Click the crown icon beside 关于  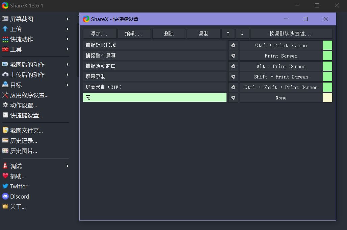pyautogui.click(x=5, y=206)
